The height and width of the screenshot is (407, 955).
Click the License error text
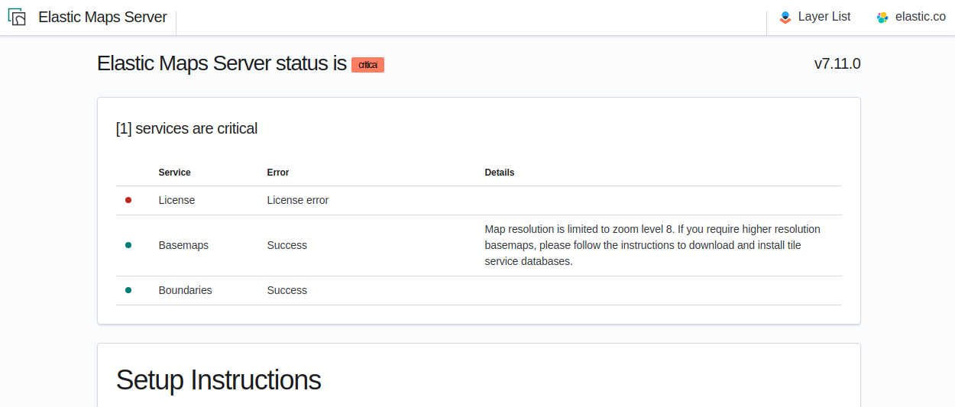click(297, 200)
